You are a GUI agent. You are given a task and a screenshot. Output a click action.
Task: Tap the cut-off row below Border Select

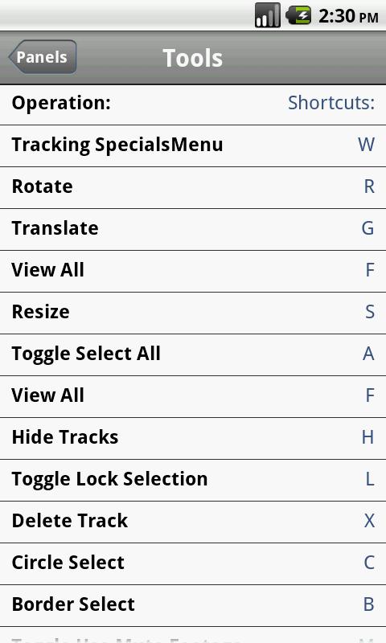click(x=193, y=635)
